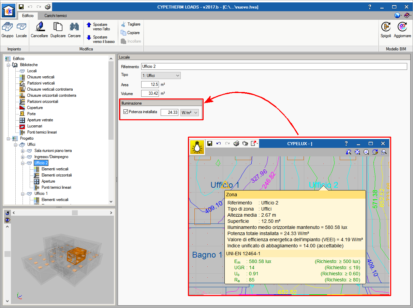Click the tree panel vertical scrollbar thumb

point(111,101)
